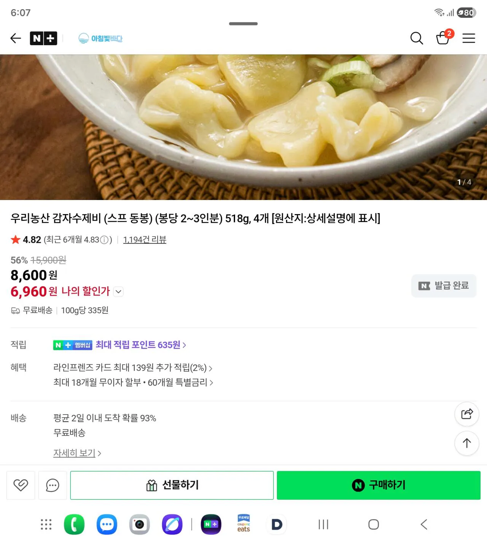
Task: View rating info via the i icon
Action: 103,240
